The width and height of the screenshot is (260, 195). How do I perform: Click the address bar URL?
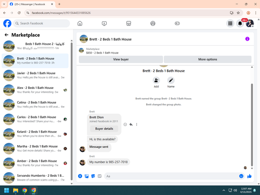(61, 13)
